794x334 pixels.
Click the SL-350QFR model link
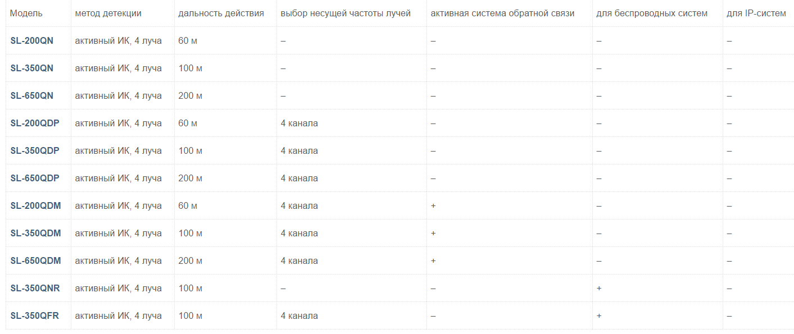point(34,315)
